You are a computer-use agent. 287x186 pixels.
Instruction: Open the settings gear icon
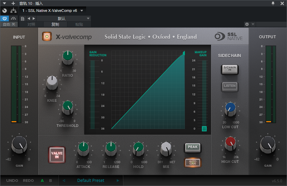[x=247, y=24]
